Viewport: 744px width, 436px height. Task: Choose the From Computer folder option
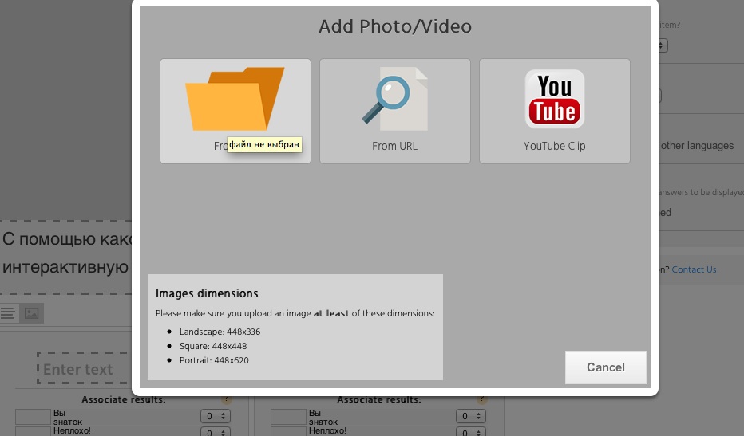[235, 112]
